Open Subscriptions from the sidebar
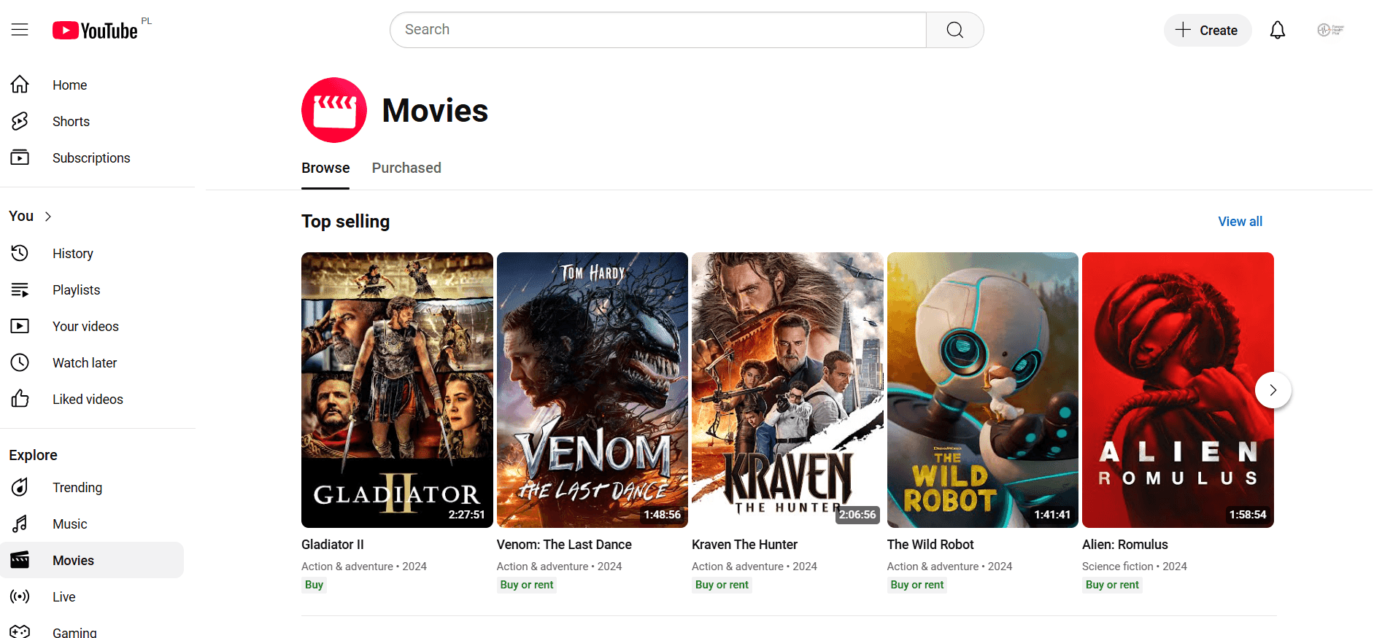Image resolution: width=1374 pixels, height=638 pixels. (x=92, y=157)
